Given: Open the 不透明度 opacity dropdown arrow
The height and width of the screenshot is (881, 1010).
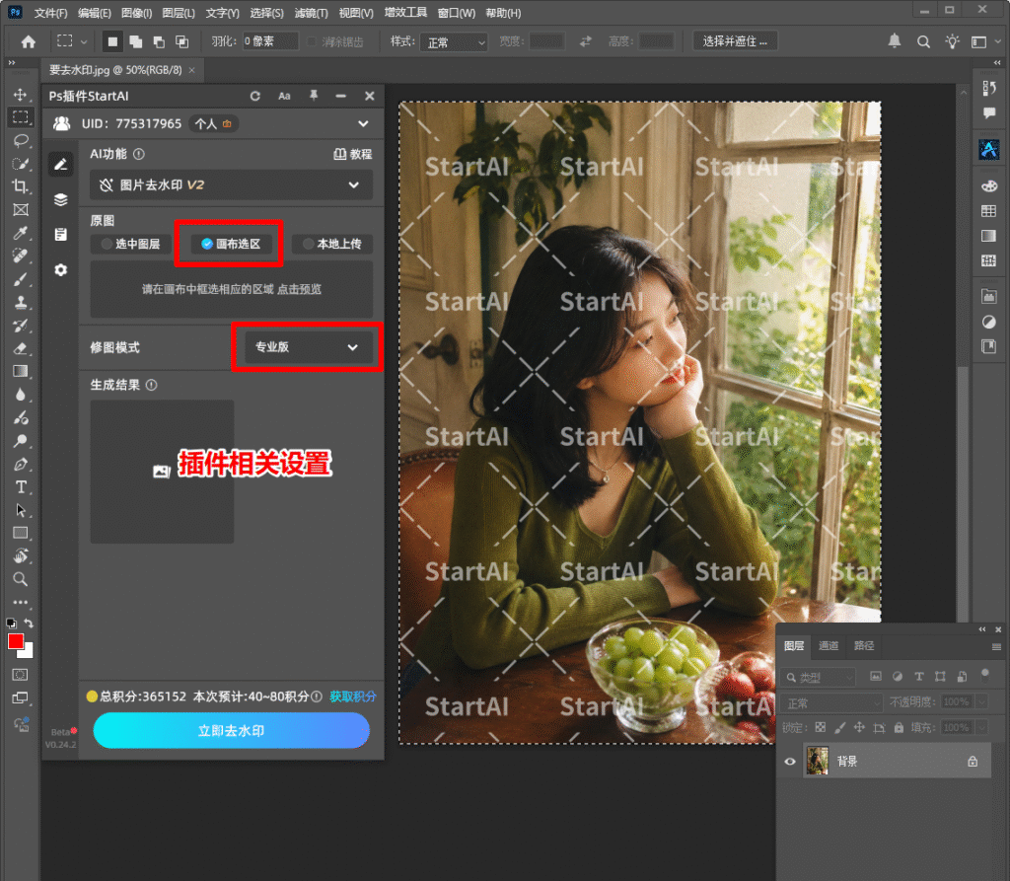Looking at the screenshot, I should coord(982,701).
